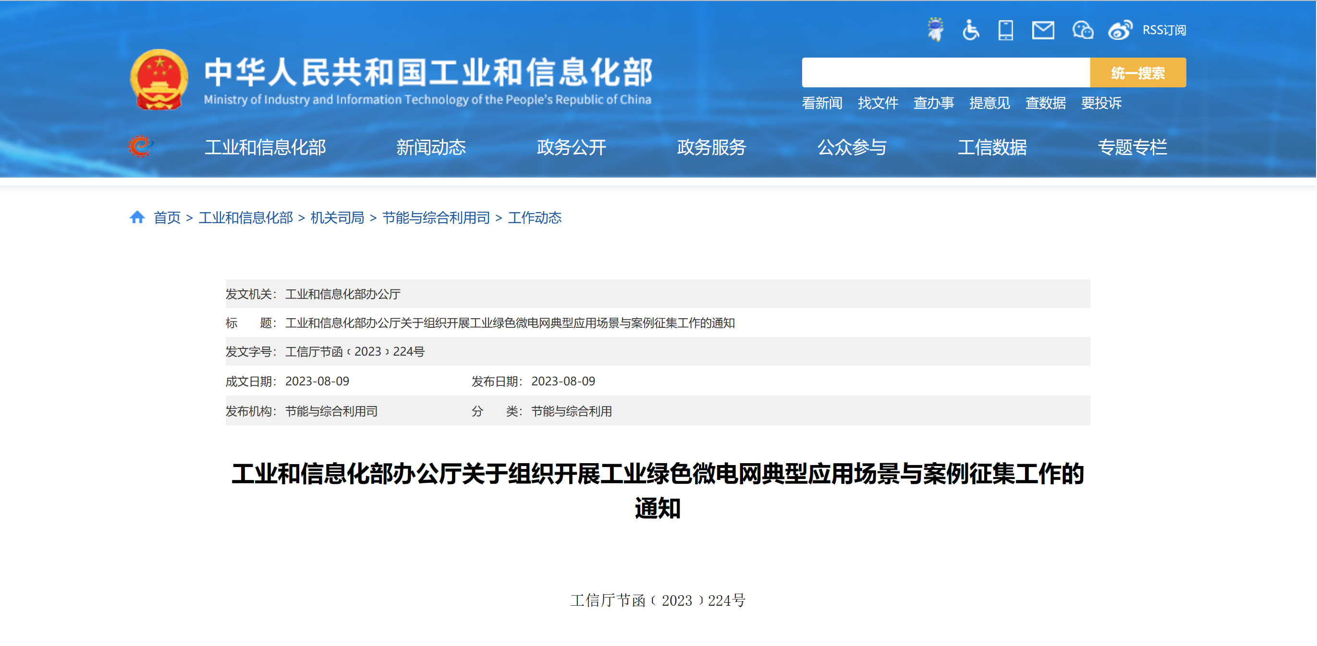Screen dimensions: 1317x646
Task: Click the home icon in the breadcrumb
Action: point(137,217)
